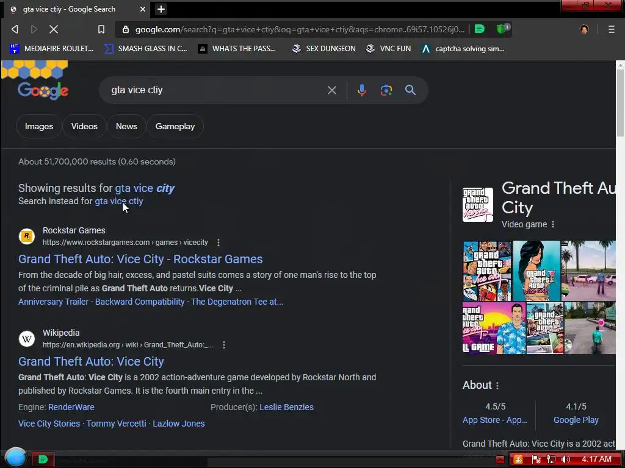The height and width of the screenshot is (468, 625).
Task: Open the Anniversary Trailer sitelink
Action: click(x=54, y=302)
